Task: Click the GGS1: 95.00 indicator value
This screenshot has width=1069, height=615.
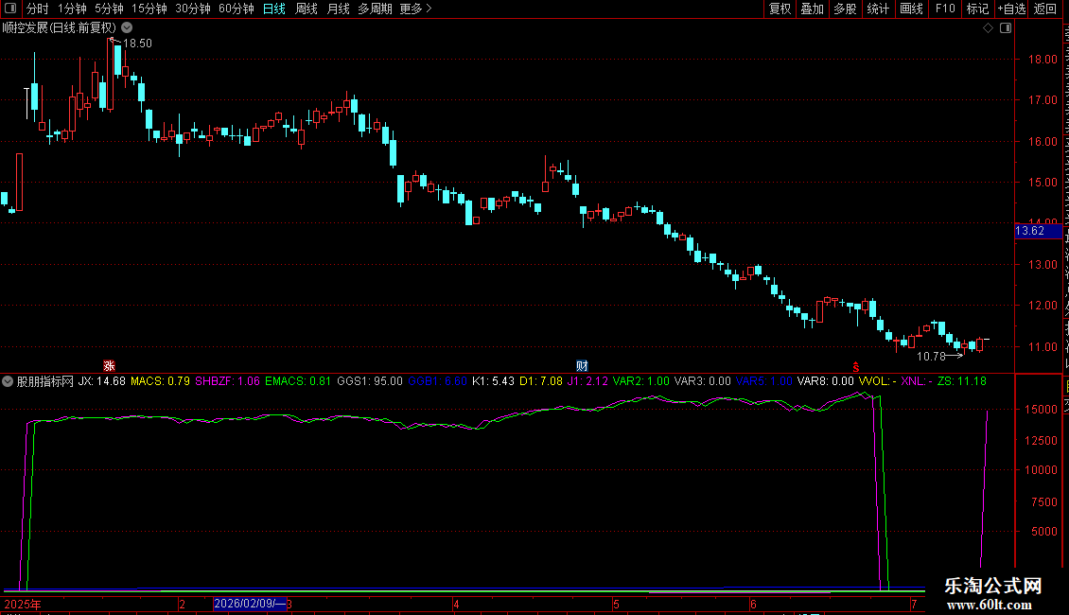Action: pyautogui.click(x=370, y=381)
